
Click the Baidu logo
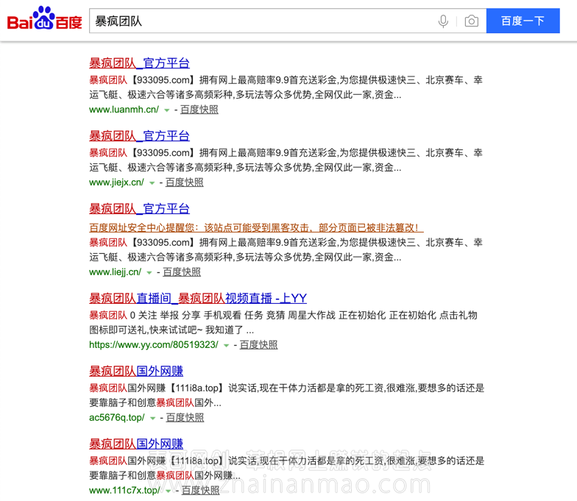pos(44,18)
